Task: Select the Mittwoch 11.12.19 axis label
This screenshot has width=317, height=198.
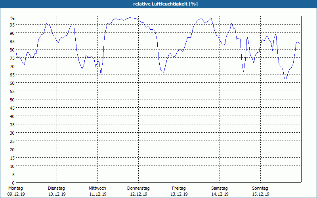Action: (x=97, y=191)
